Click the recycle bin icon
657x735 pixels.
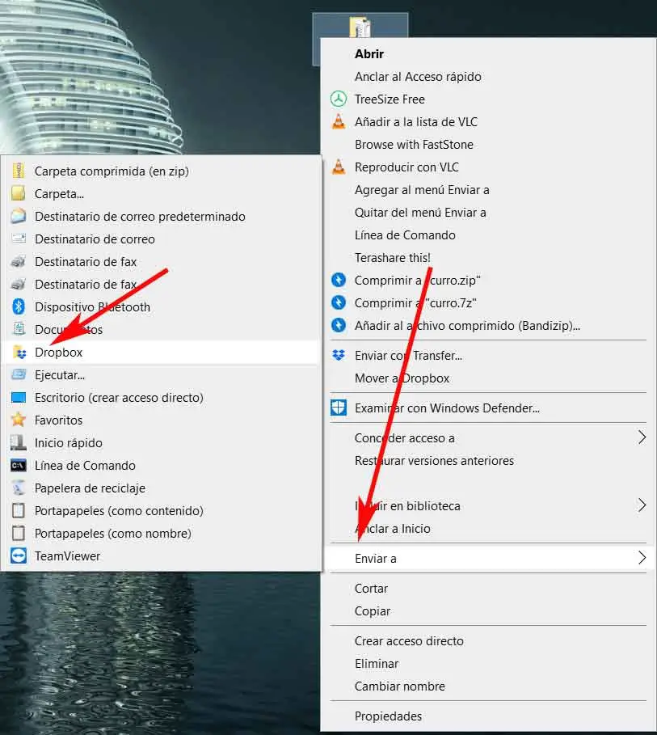click(19, 488)
